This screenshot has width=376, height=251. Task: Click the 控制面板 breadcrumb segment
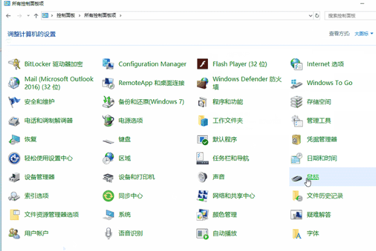65,16
